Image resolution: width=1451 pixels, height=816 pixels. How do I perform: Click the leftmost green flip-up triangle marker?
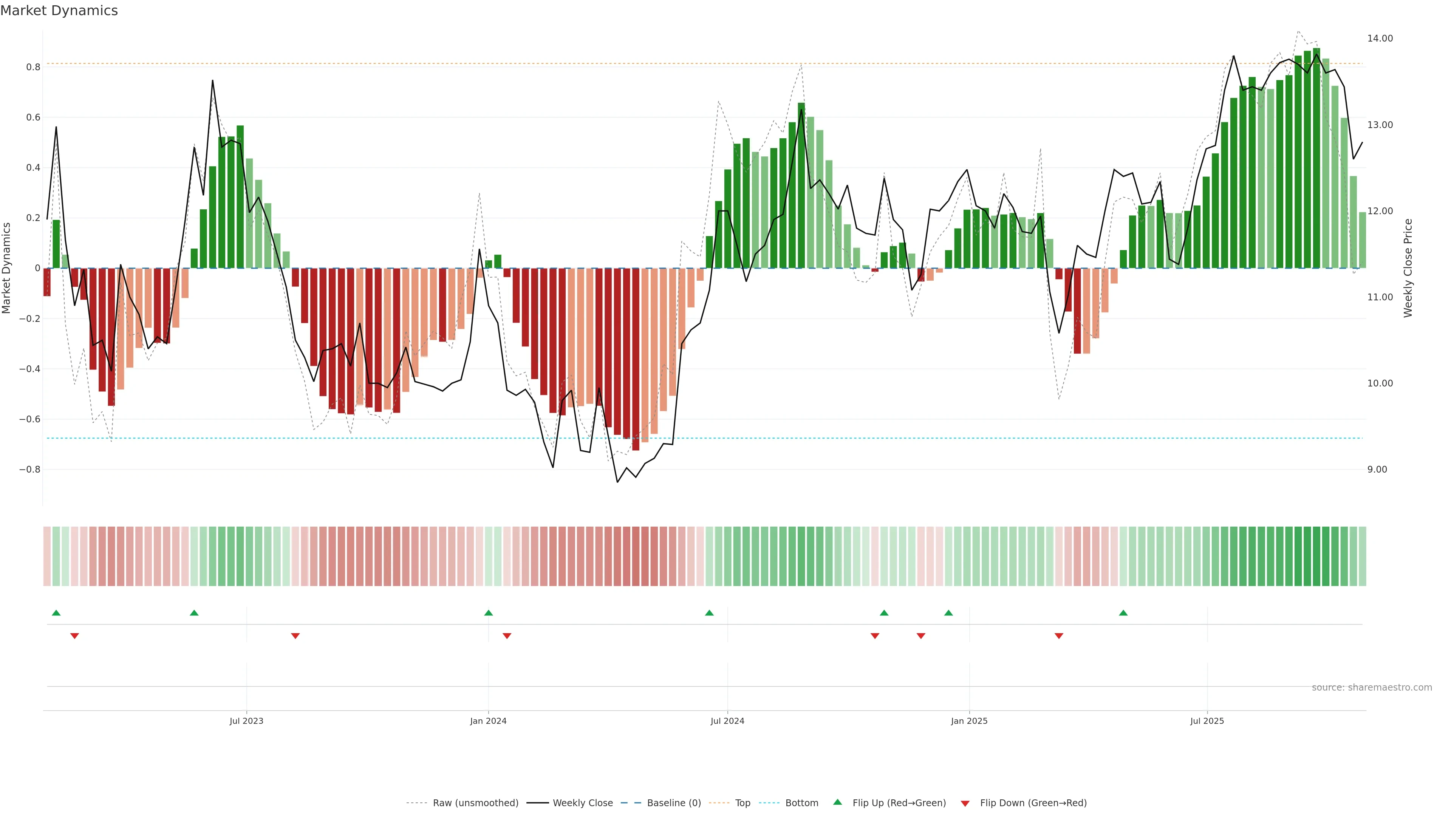56,613
